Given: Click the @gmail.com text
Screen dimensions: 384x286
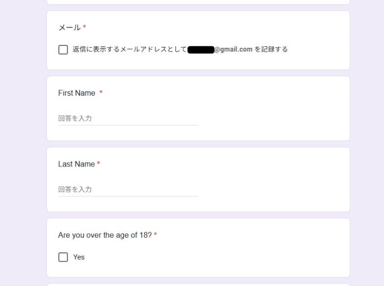Looking at the screenshot, I should [233, 49].
